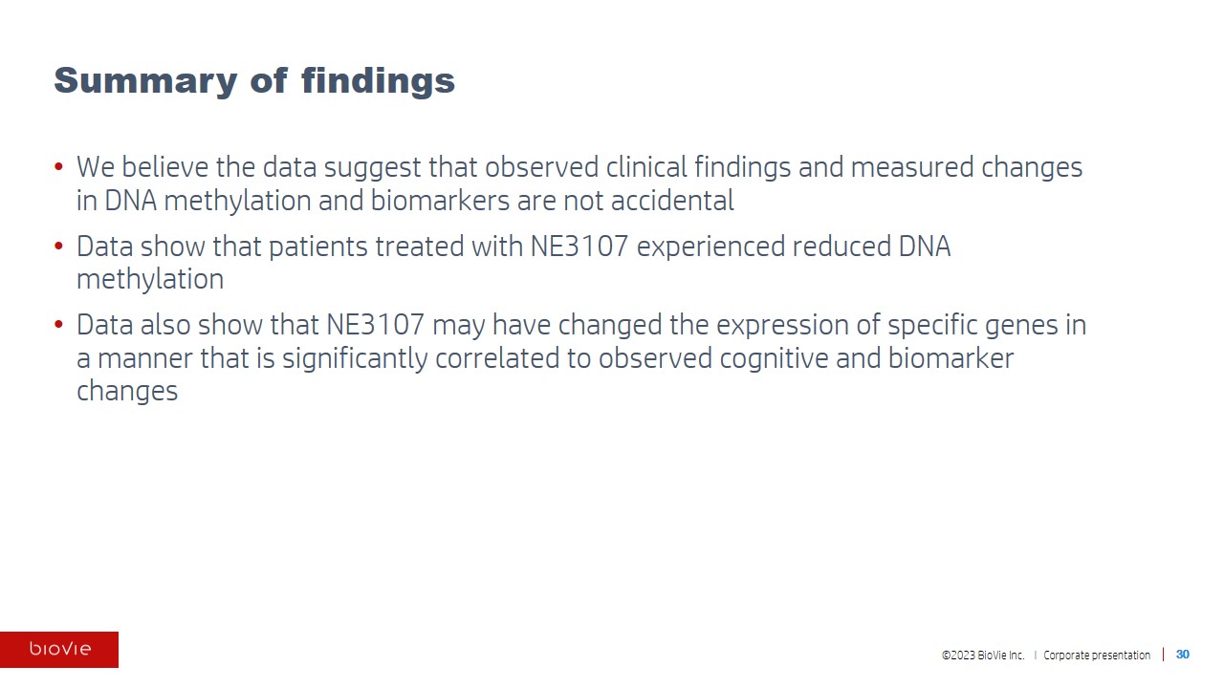Viewport: 1224px width, 688px height.
Task: Click the slide number 30
Action: click(1183, 655)
